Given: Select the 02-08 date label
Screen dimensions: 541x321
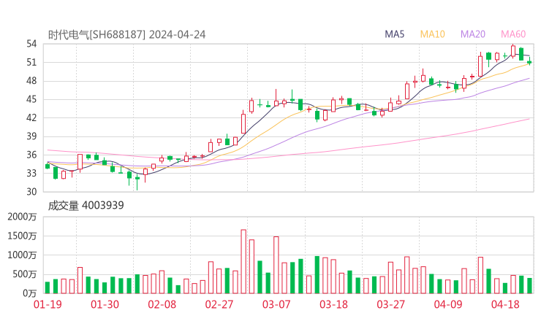Looking at the screenshot, I should 162,304.
